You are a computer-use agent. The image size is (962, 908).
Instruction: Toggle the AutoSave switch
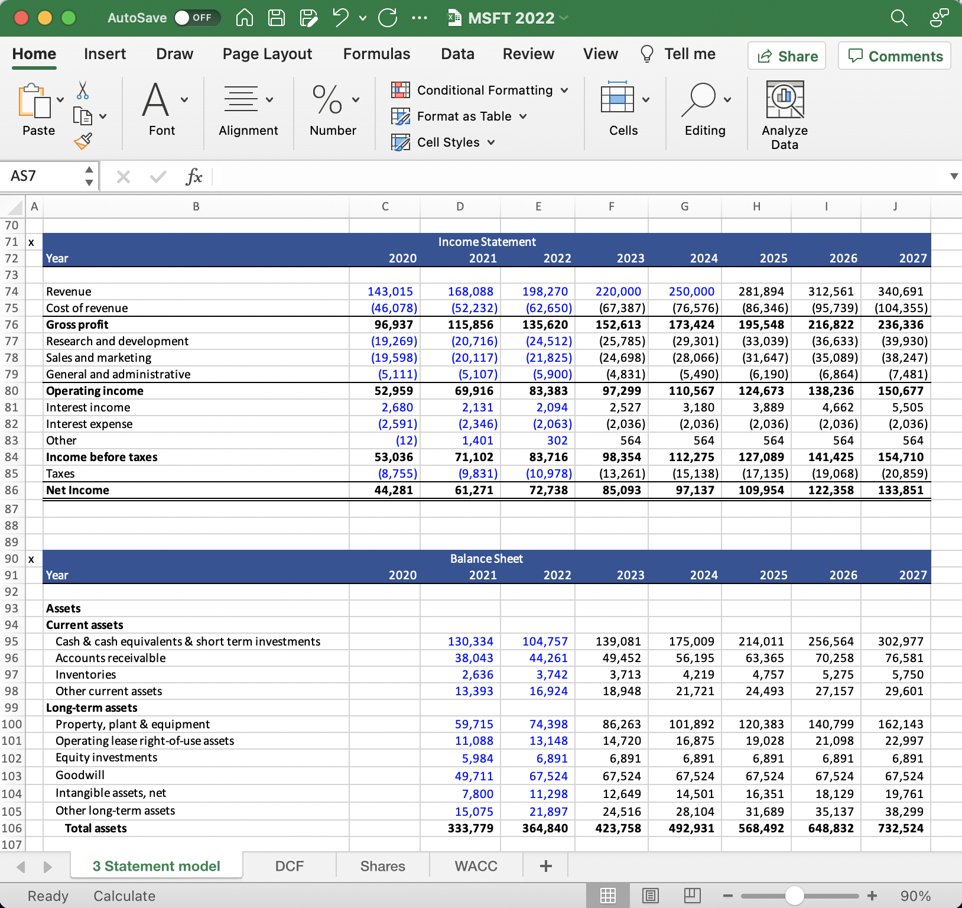click(x=197, y=18)
